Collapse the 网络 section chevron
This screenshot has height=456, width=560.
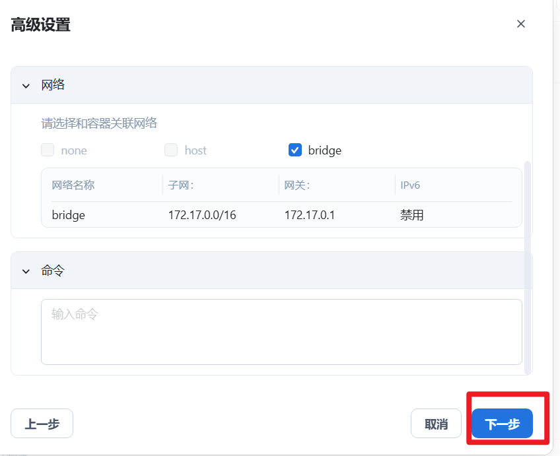pyautogui.click(x=26, y=86)
